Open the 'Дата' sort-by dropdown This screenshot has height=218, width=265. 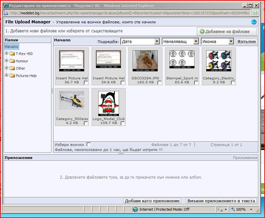tap(140, 42)
